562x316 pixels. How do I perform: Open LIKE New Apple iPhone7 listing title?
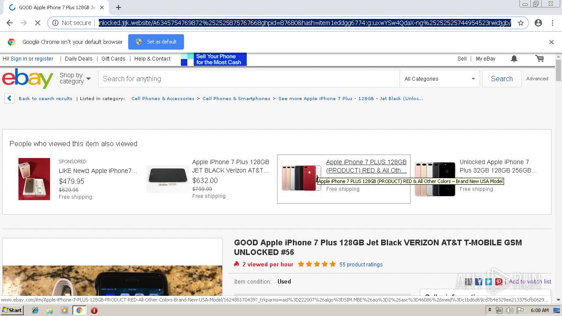click(x=98, y=171)
